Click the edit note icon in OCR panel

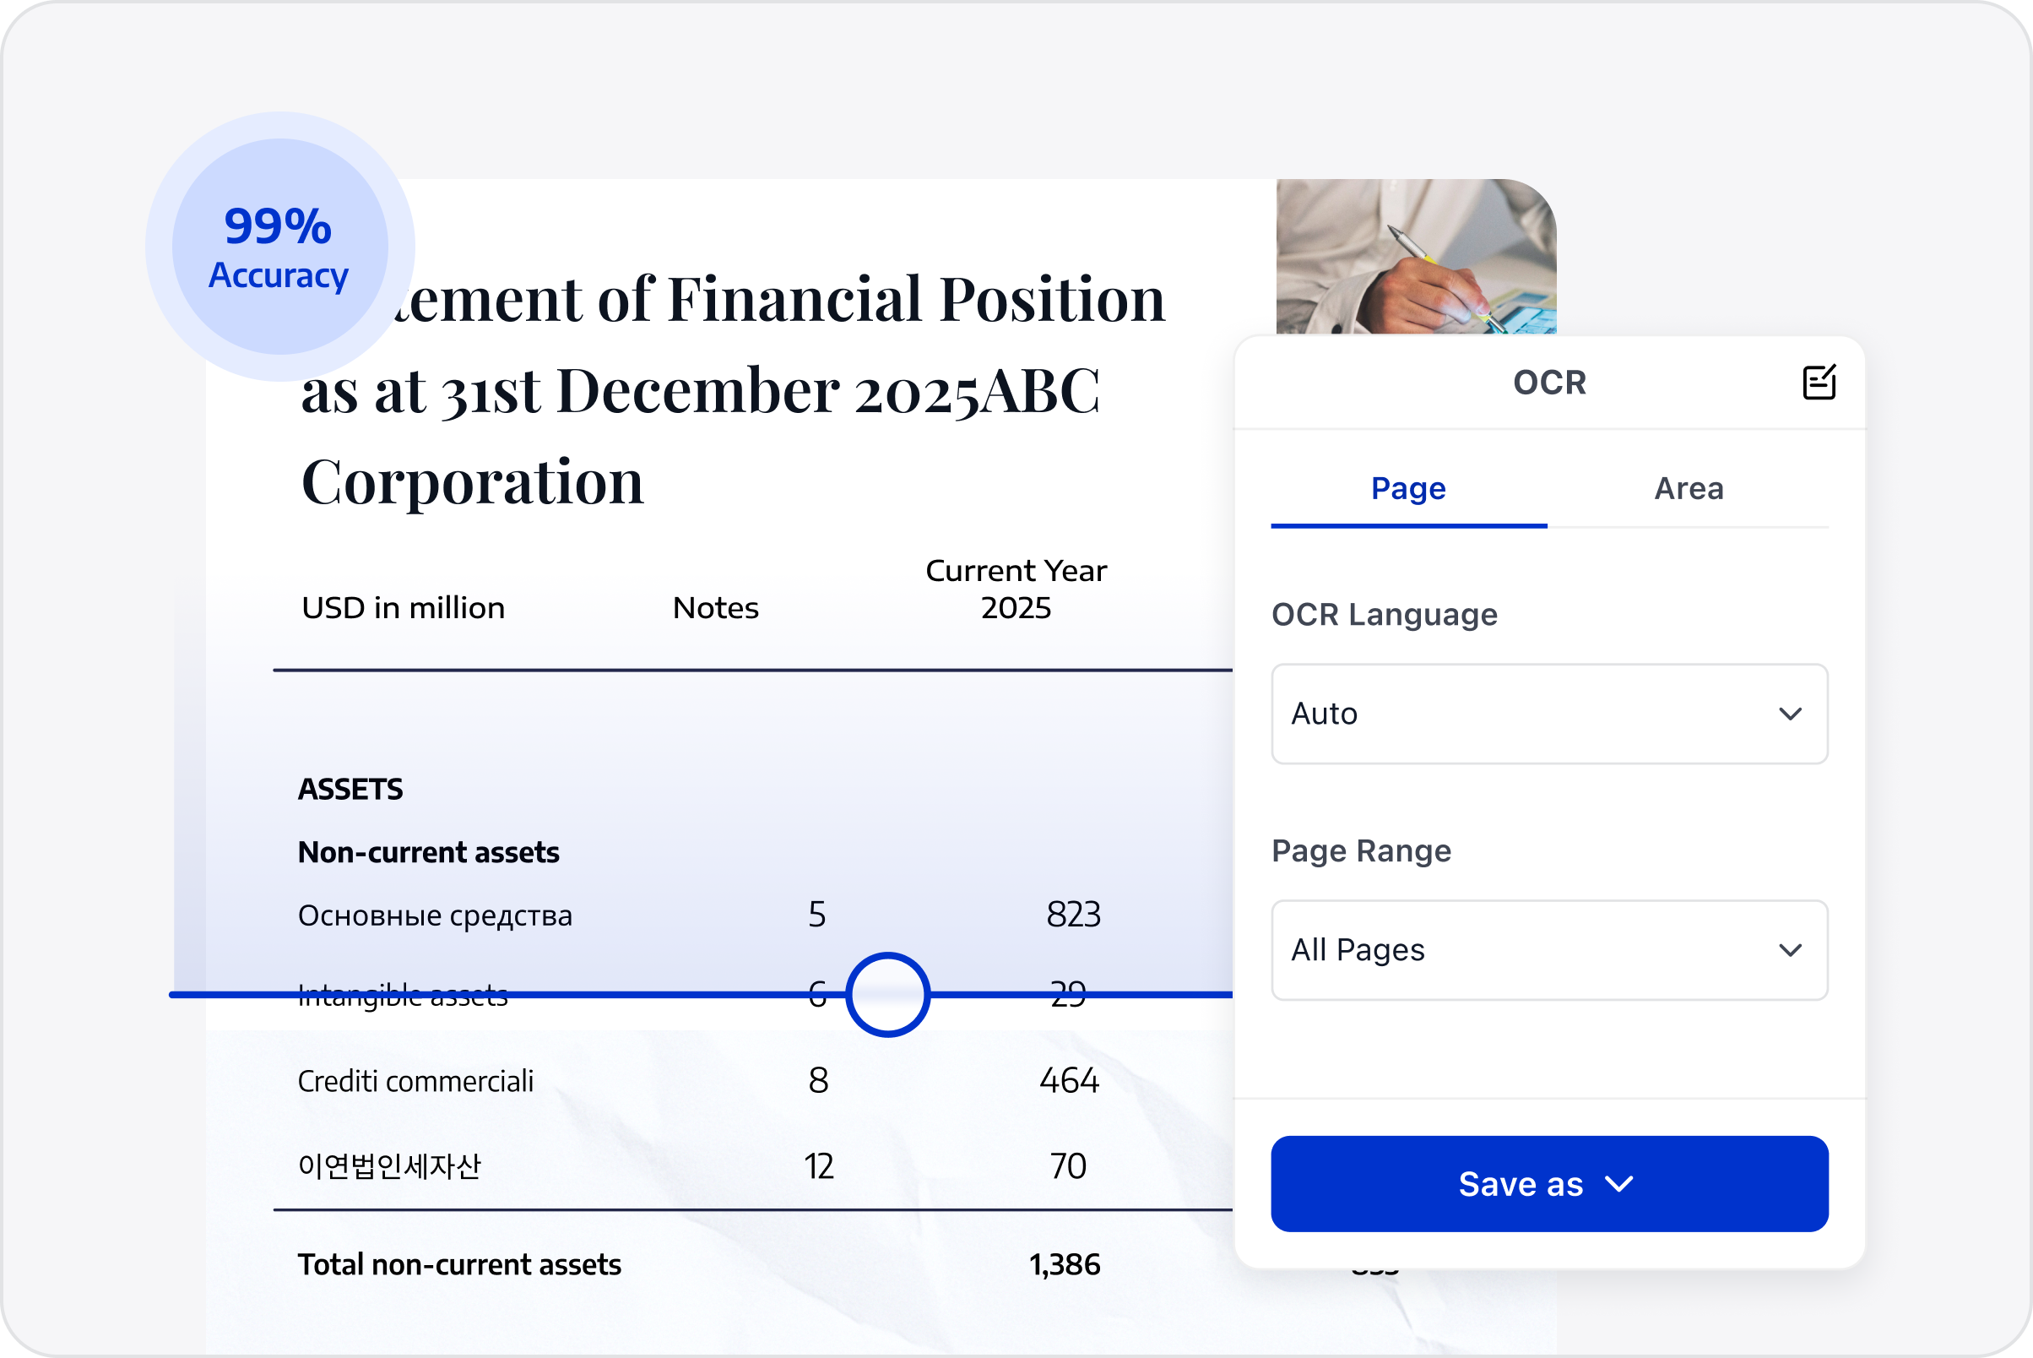1819,382
